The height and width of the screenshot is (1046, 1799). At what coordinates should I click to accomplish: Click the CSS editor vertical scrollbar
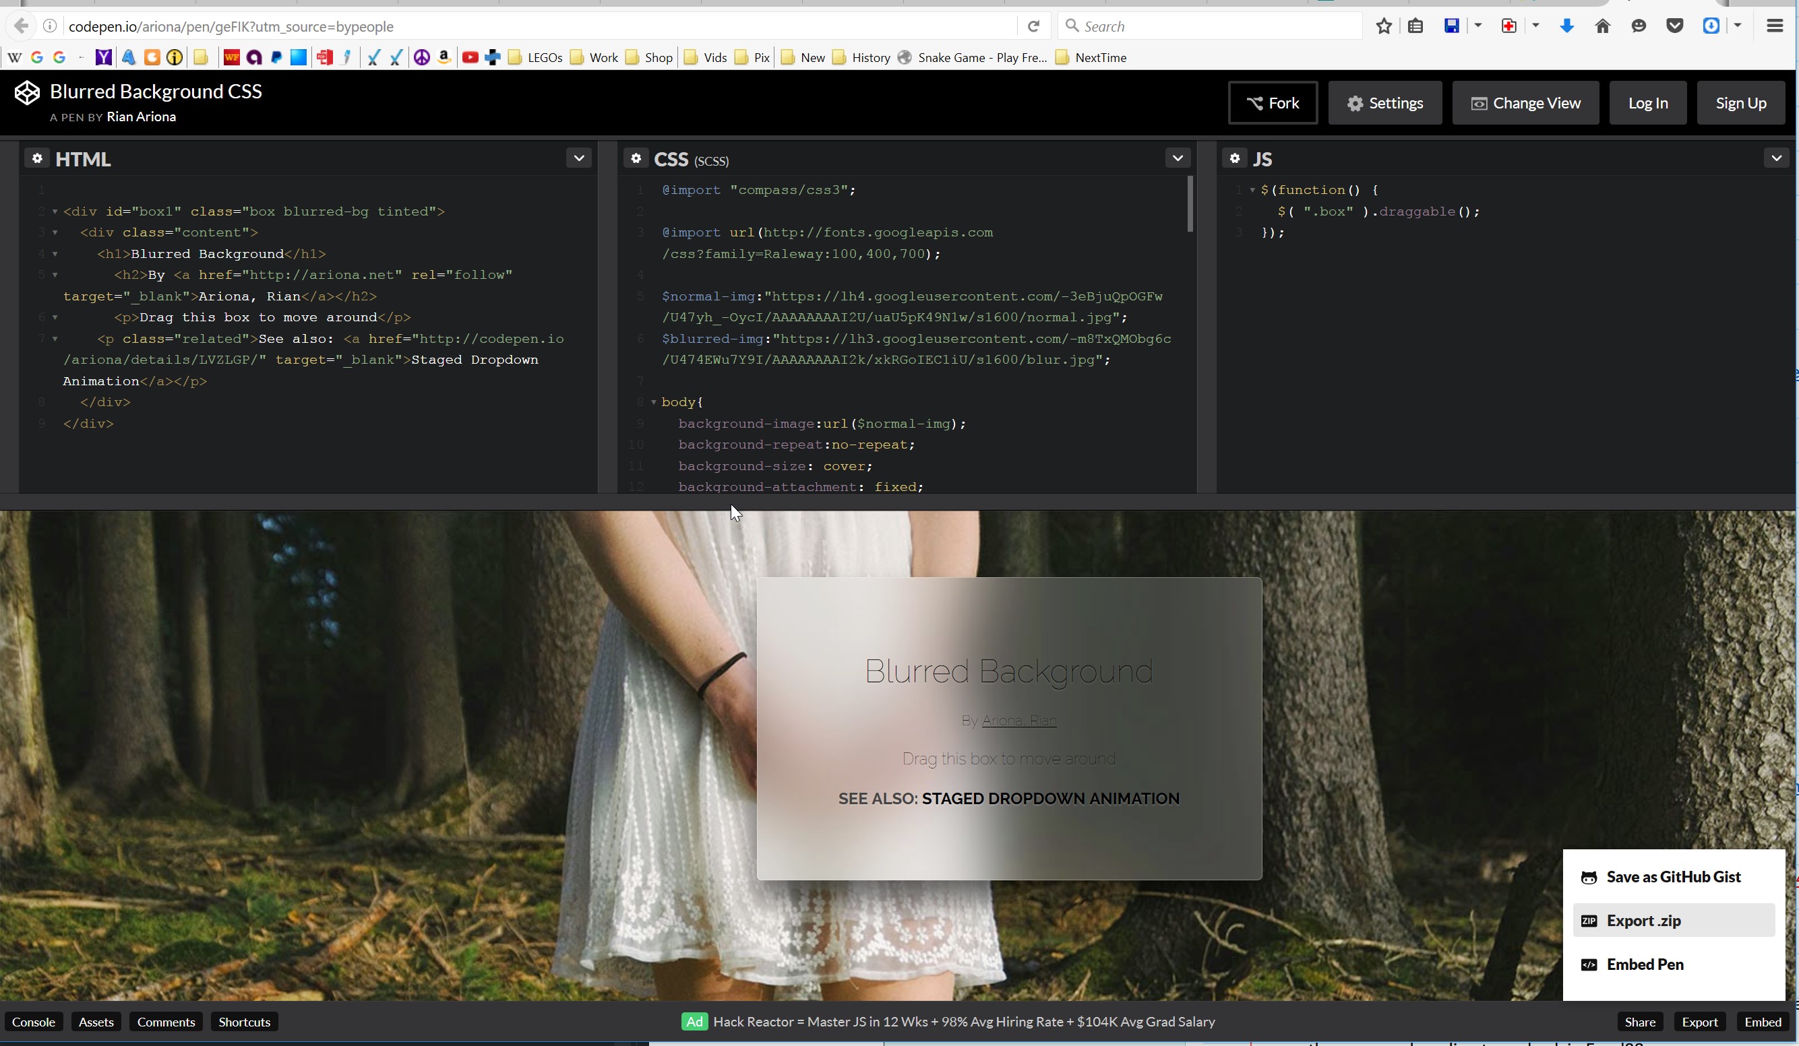(1190, 205)
